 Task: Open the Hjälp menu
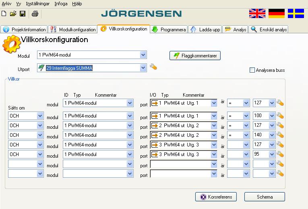click(x=77, y=4)
